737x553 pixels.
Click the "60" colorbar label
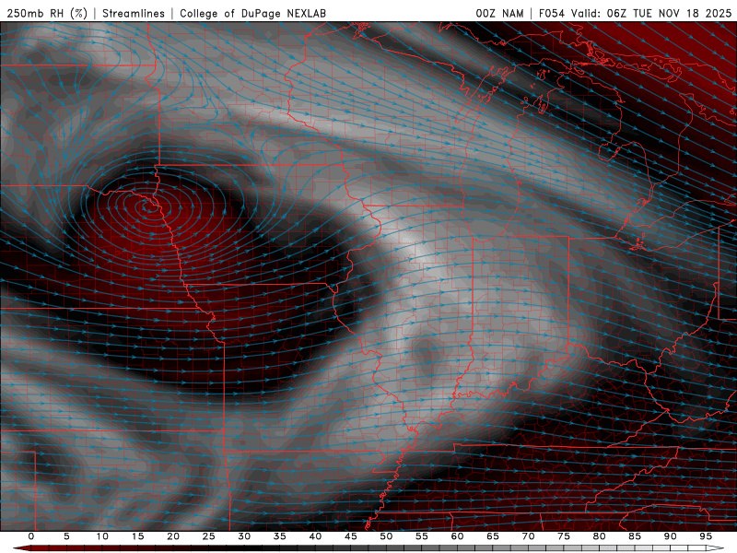coord(457,536)
